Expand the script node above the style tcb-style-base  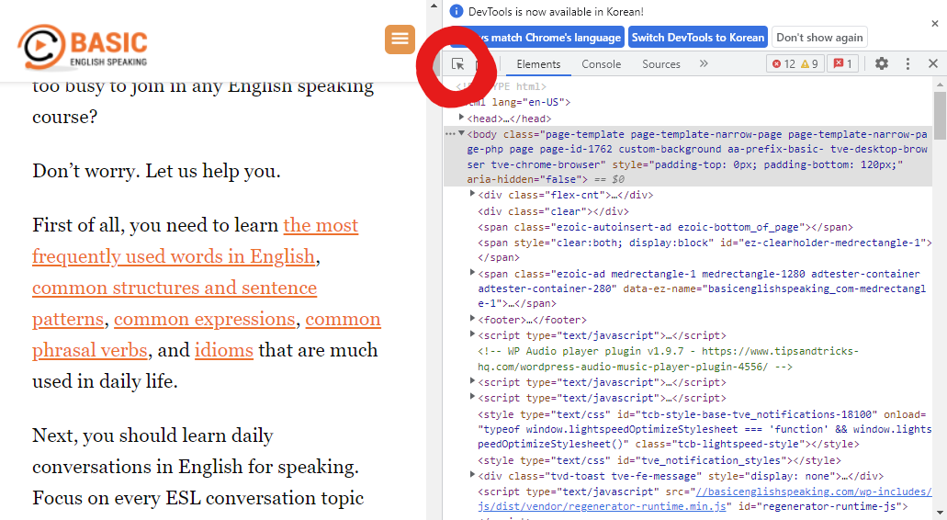472,397
